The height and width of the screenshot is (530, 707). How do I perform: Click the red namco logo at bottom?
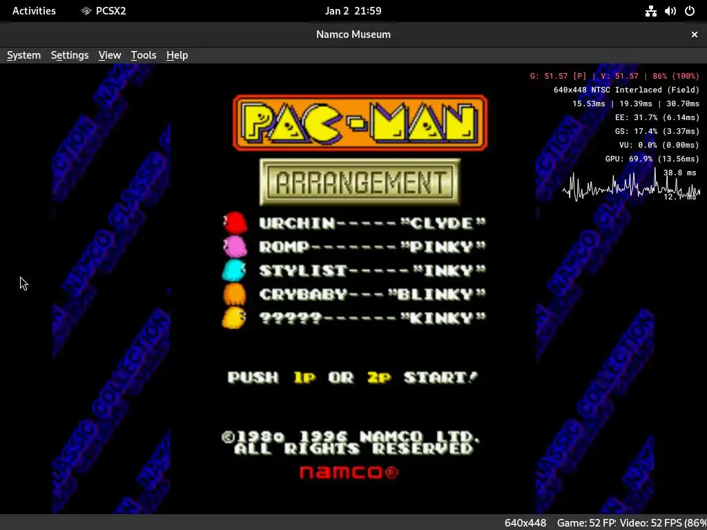349,472
